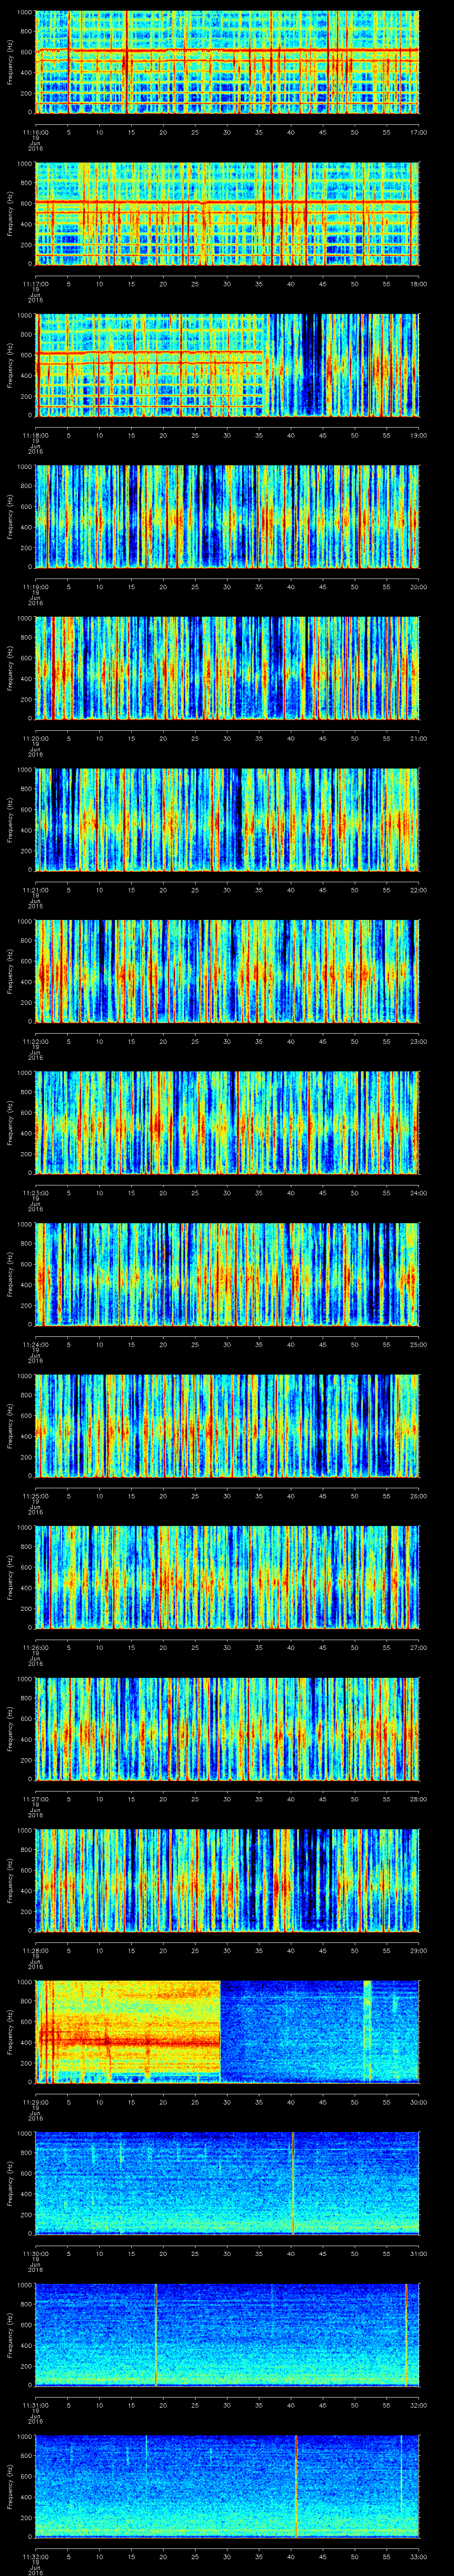Click the abrupt signal drop in the 11:29:00 panel

coord(220,2032)
